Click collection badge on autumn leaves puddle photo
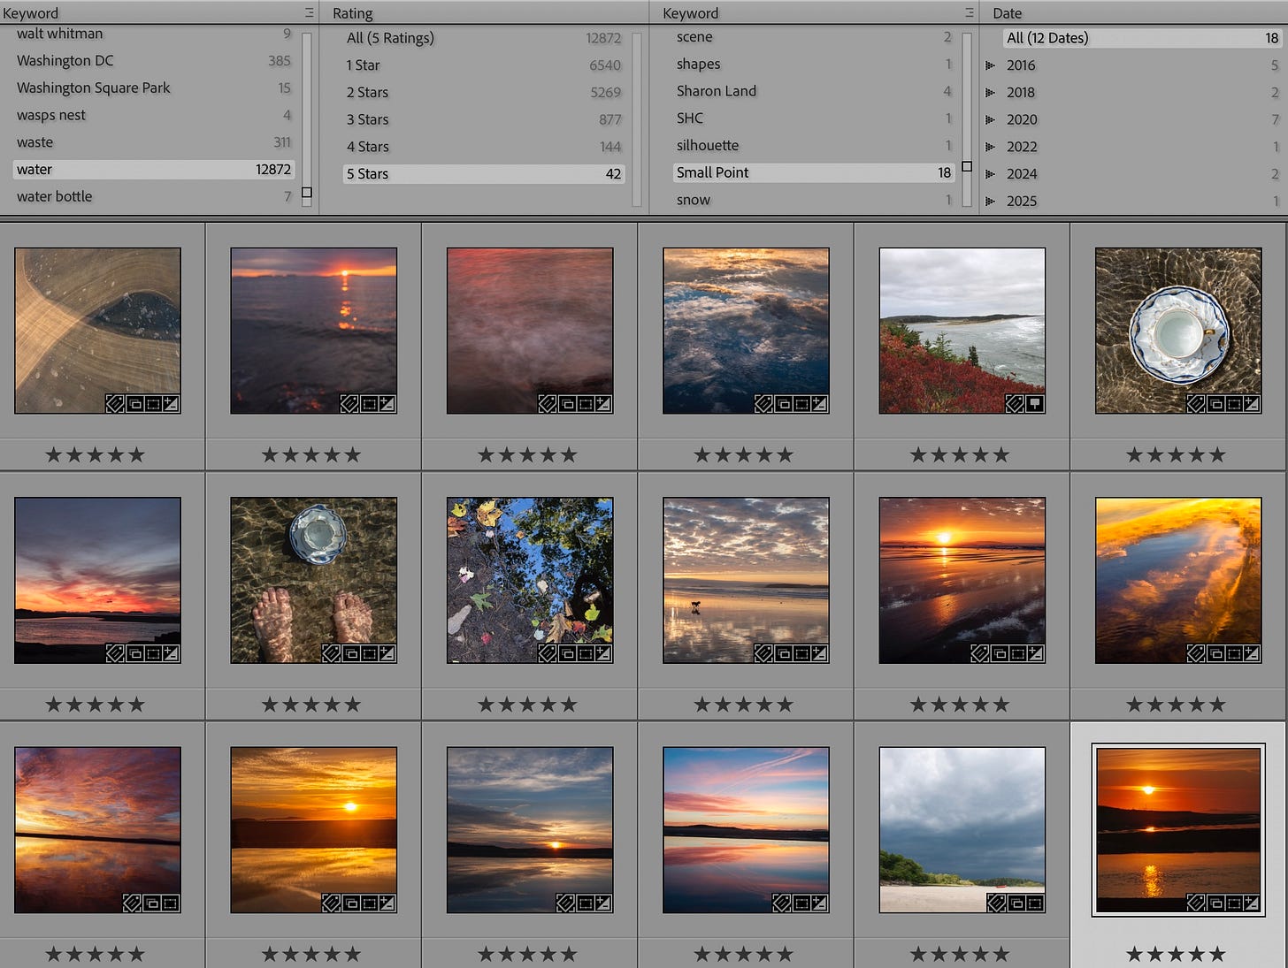This screenshot has height=968, width=1288. (x=567, y=654)
